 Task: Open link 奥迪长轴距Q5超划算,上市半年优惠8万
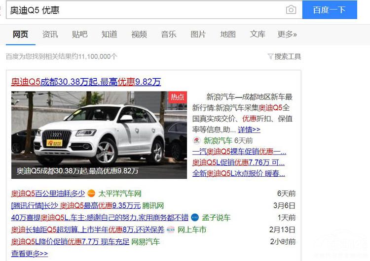[87, 229]
